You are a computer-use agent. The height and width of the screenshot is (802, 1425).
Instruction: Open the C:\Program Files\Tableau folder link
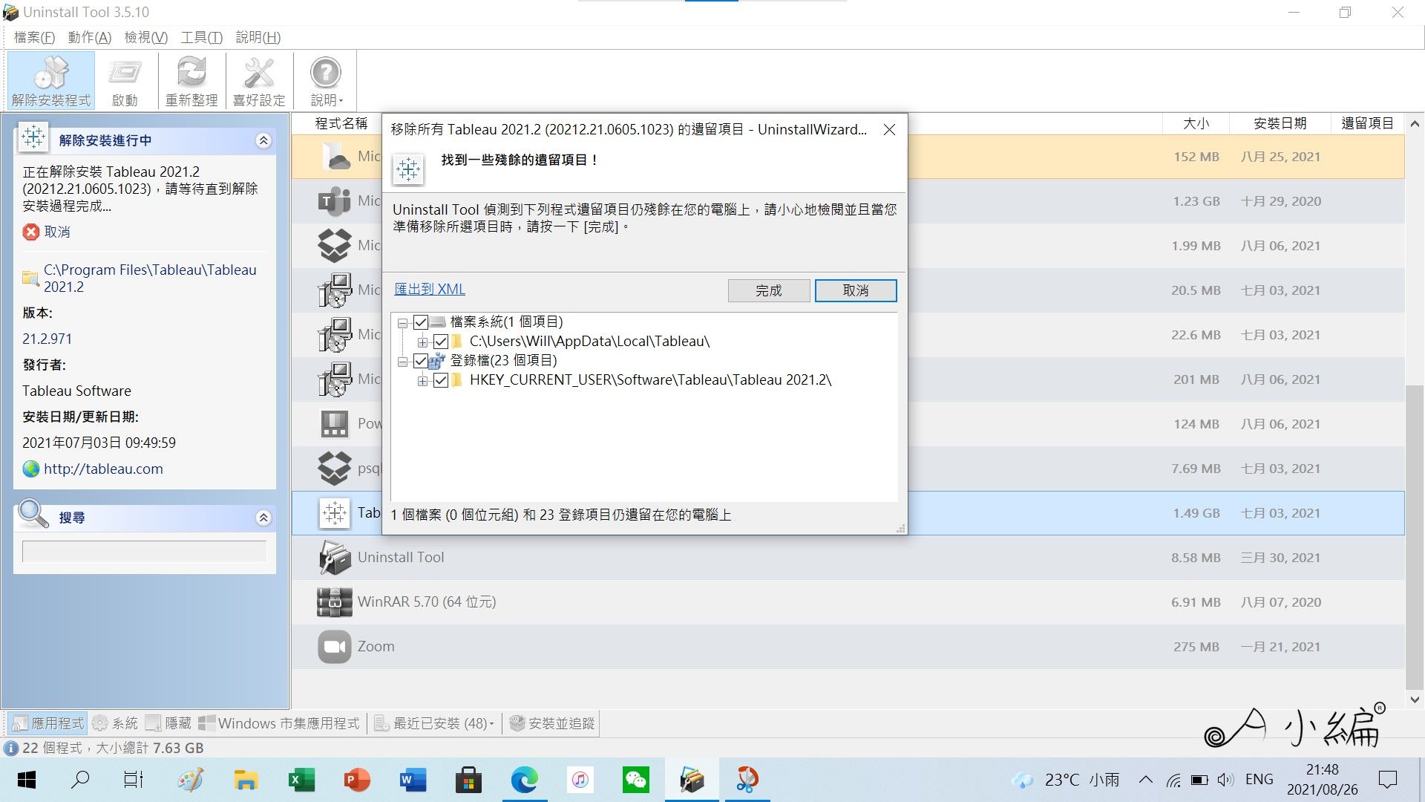point(149,278)
